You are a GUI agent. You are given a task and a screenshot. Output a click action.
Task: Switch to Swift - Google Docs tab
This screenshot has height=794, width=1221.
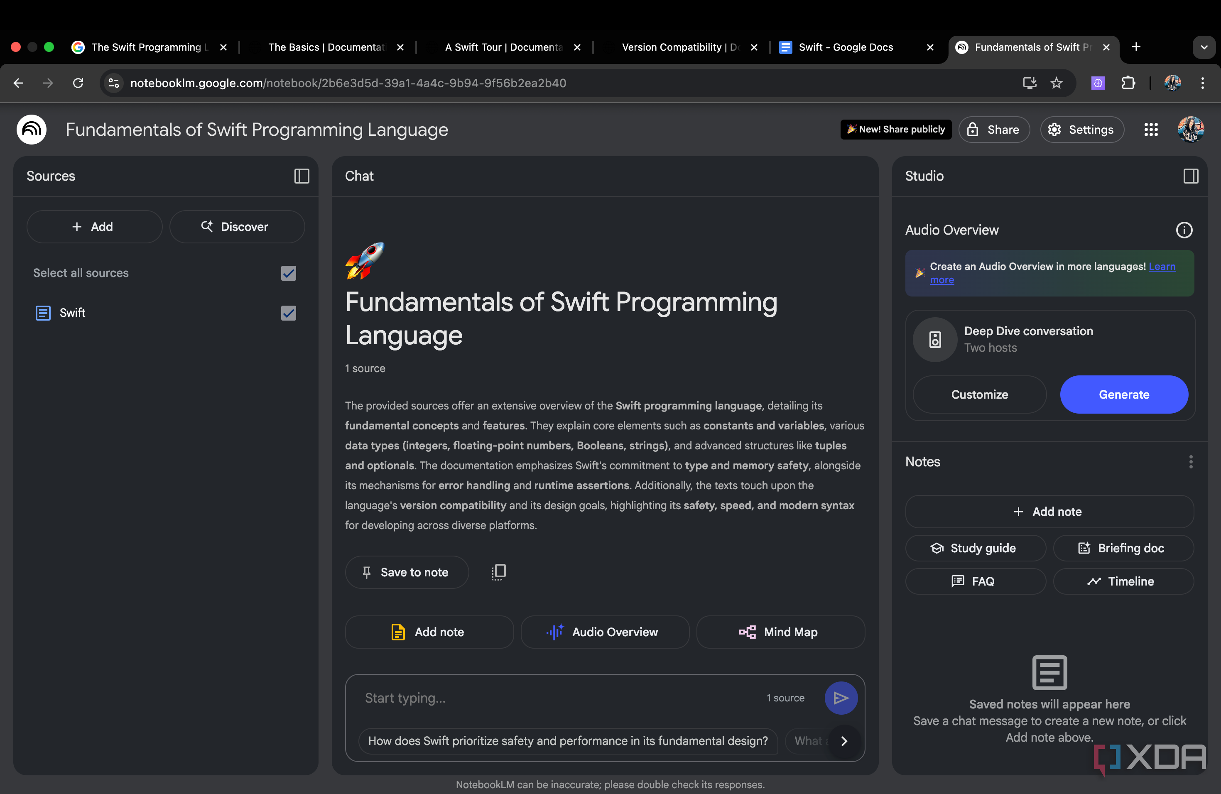pos(856,47)
